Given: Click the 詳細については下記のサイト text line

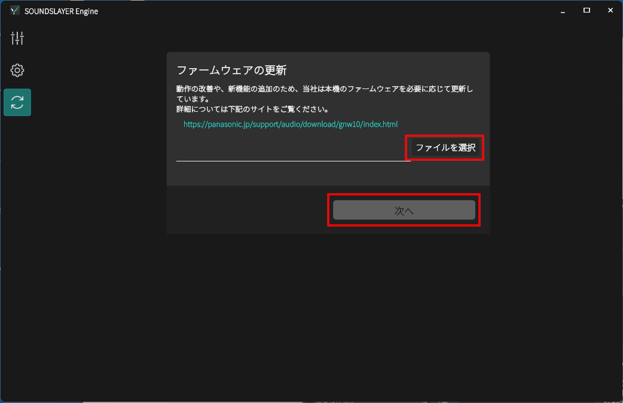Looking at the screenshot, I should (252, 109).
